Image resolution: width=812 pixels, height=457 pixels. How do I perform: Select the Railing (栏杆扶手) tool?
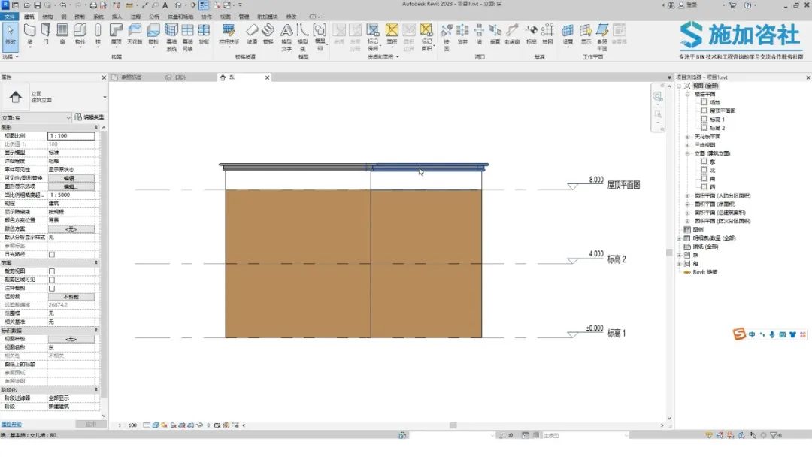coord(229,34)
